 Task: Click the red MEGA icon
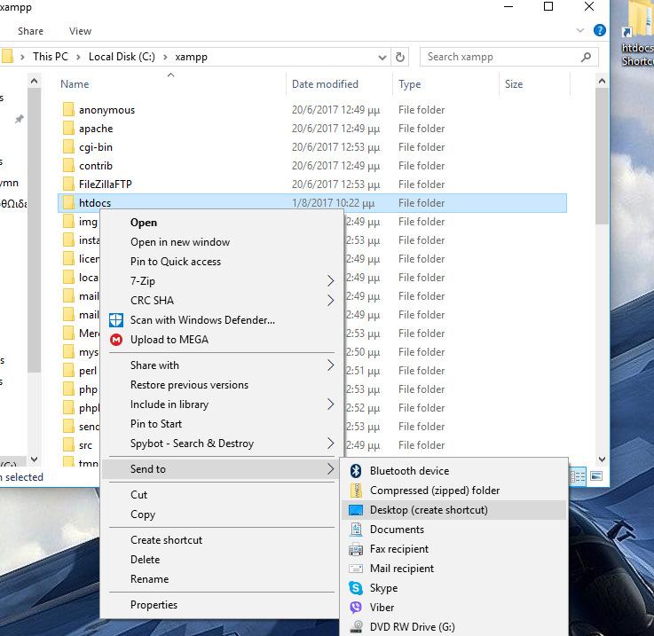116,340
